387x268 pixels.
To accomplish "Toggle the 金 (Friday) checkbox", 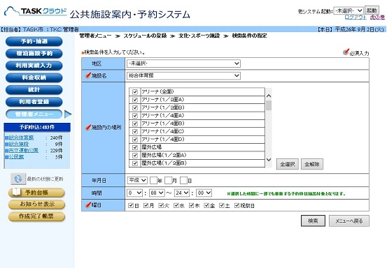I will click(206, 205).
